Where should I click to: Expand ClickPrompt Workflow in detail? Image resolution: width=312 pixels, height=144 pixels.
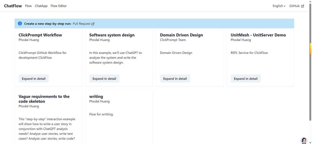pyautogui.click(x=34, y=79)
